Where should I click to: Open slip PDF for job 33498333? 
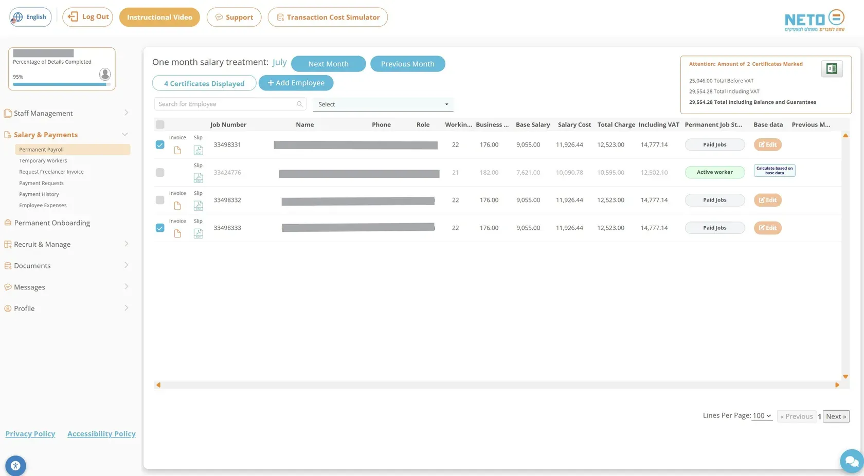pyautogui.click(x=198, y=233)
